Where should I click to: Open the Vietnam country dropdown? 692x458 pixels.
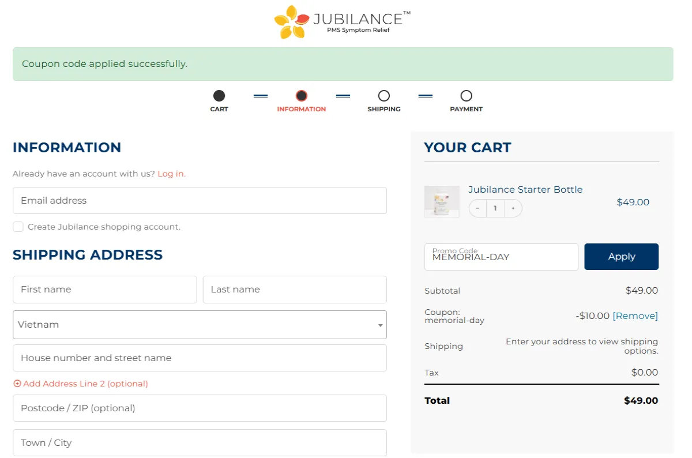coord(200,325)
